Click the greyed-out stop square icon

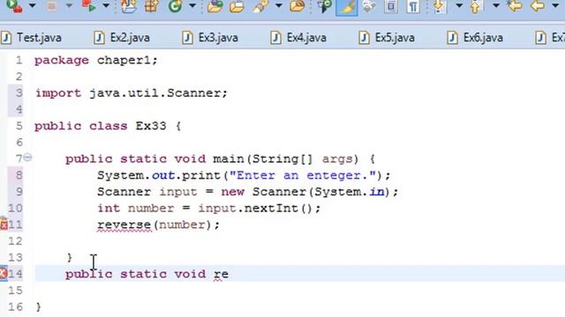(51, 6)
